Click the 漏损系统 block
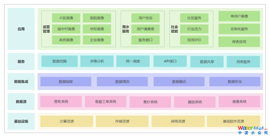Screen dimensions: 270x137 pos(195,102)
